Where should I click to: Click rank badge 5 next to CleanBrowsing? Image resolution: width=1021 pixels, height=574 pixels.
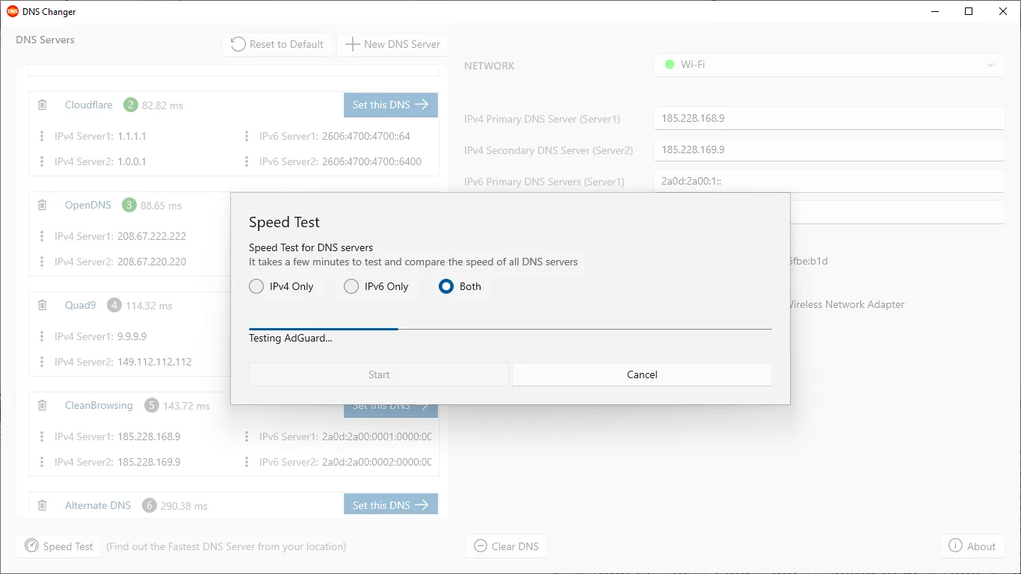pyautogui.click(x=152, y=405)
